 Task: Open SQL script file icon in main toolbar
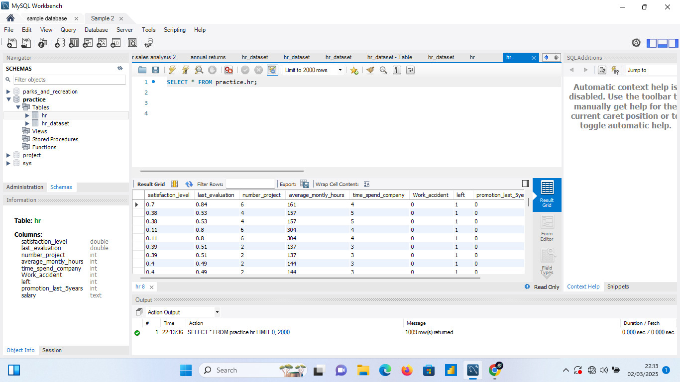pos(26,43)
